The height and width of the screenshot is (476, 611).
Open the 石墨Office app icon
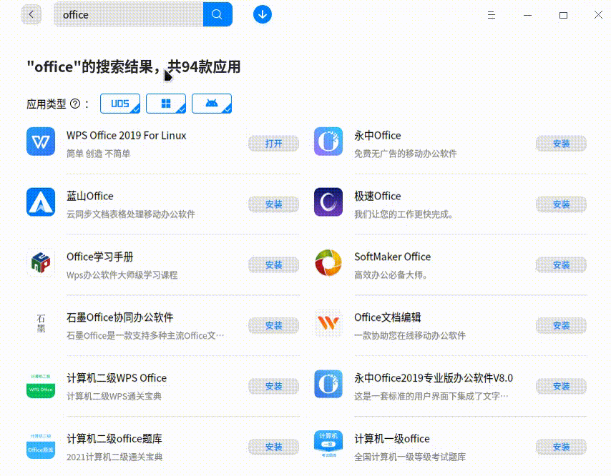(41, 324)
